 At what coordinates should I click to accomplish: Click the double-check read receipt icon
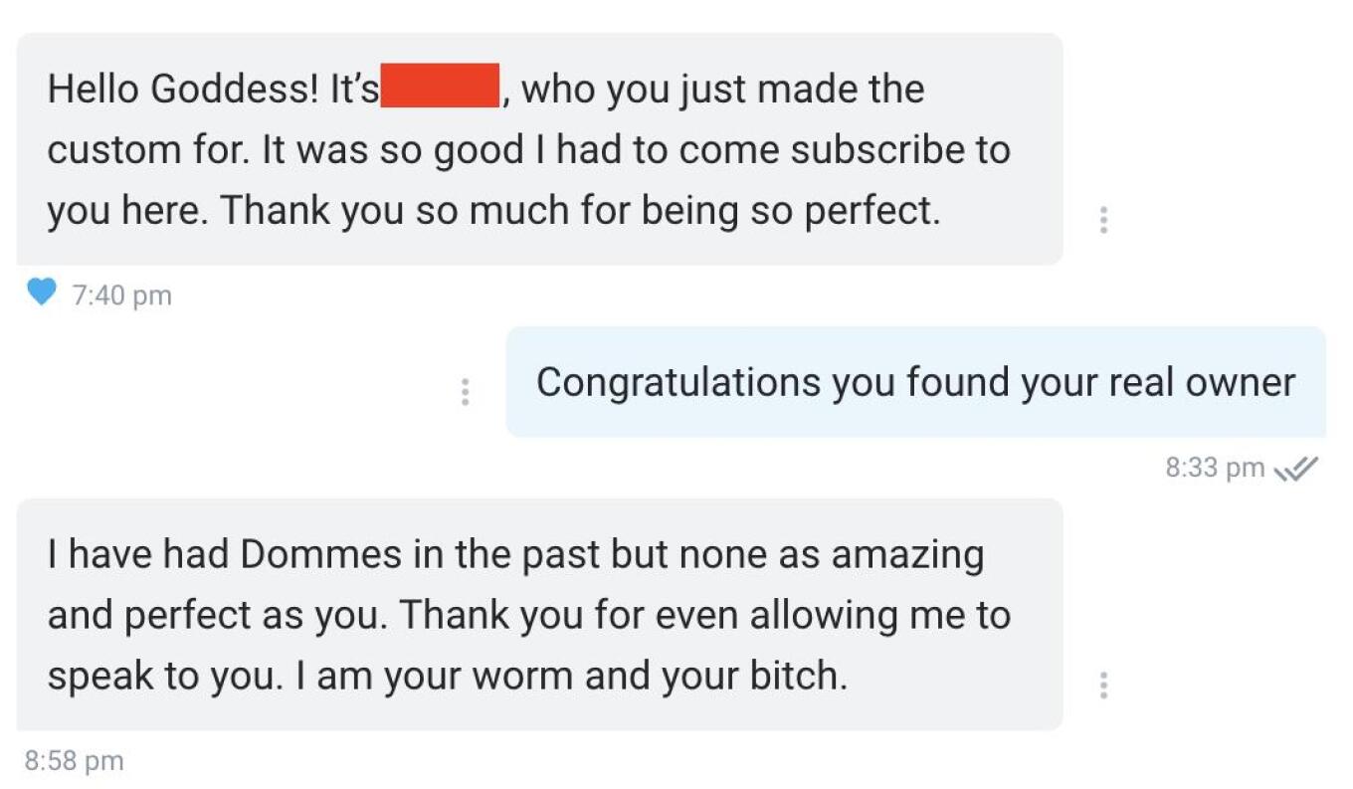(x=1296, y=468)
